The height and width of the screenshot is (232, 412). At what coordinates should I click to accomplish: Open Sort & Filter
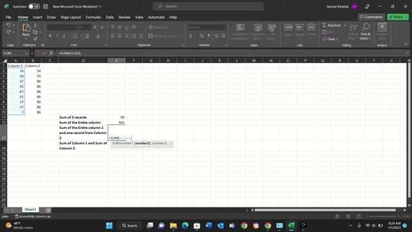click(x=353, y=32)
